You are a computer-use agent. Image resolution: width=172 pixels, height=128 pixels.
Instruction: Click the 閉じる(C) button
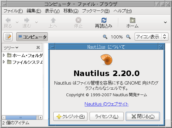143,116
